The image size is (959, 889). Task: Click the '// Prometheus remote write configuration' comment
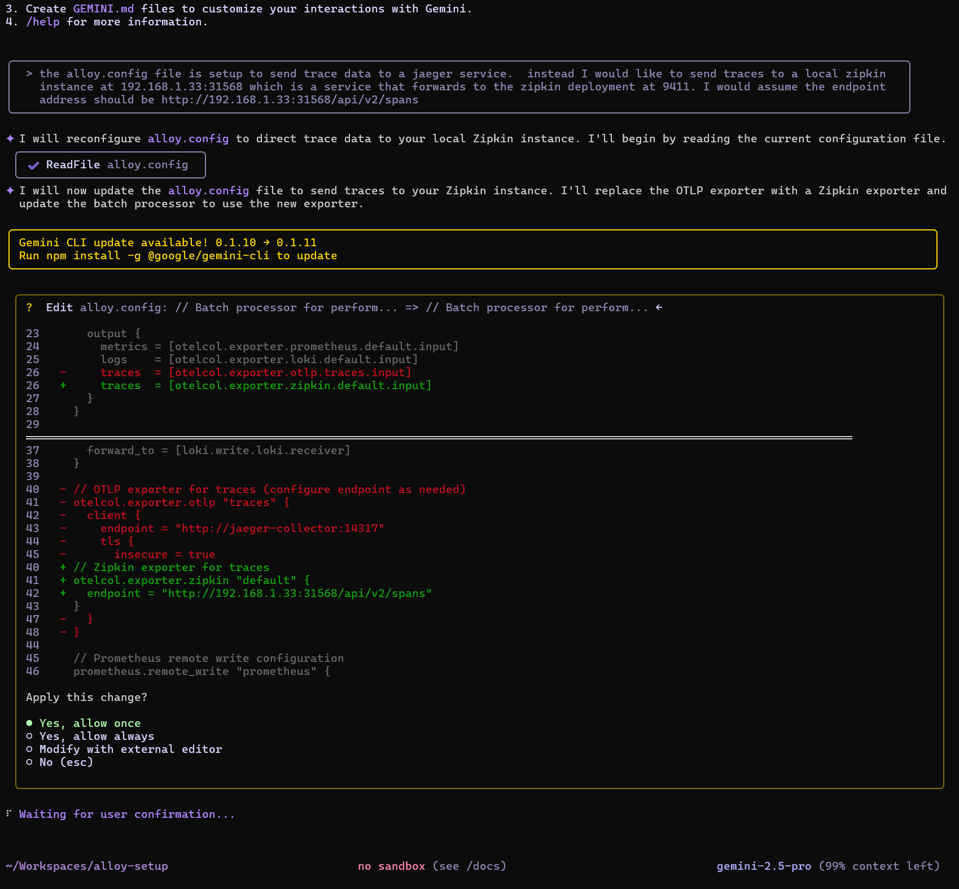pos(208,658)
